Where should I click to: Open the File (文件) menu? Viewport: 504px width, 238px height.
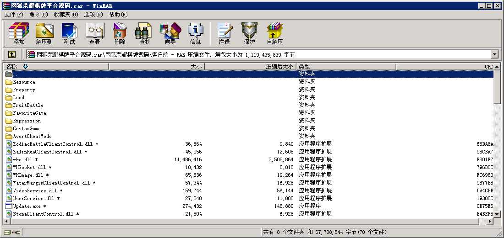[x=14, y=15]
